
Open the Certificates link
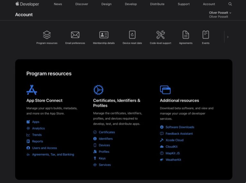(107, 132)
